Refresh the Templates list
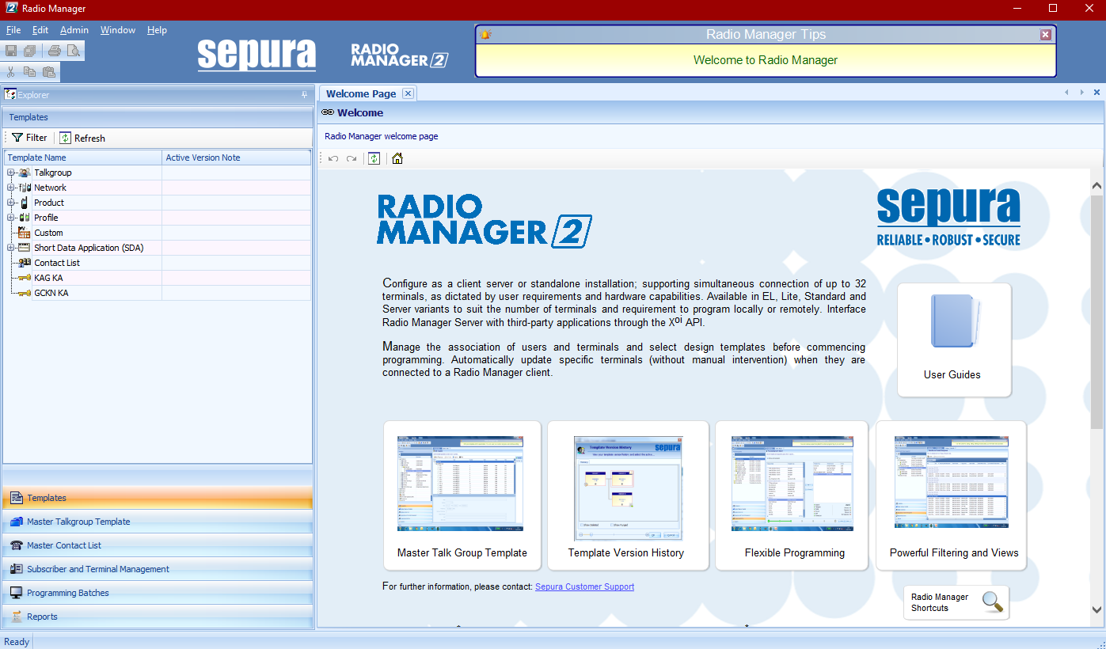This screenshot has width=1106, height=649. (83, 138)
